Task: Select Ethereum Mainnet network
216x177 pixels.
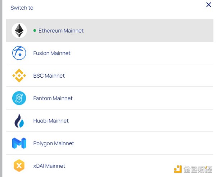Action: pyautogui.click(x=61, y=31)
